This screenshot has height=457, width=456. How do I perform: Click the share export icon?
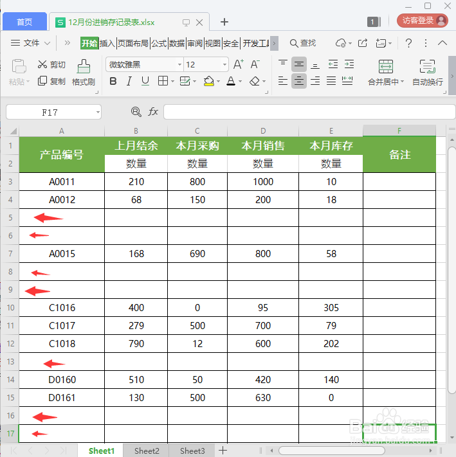point(362,43)
